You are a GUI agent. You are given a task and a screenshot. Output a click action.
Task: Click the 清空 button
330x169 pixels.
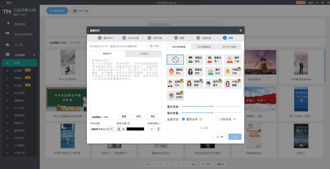[x=153, y=116]
